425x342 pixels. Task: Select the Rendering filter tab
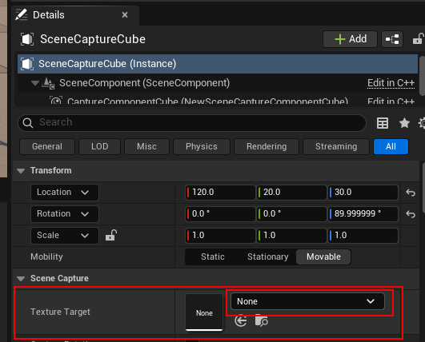[x=267, y=147]
